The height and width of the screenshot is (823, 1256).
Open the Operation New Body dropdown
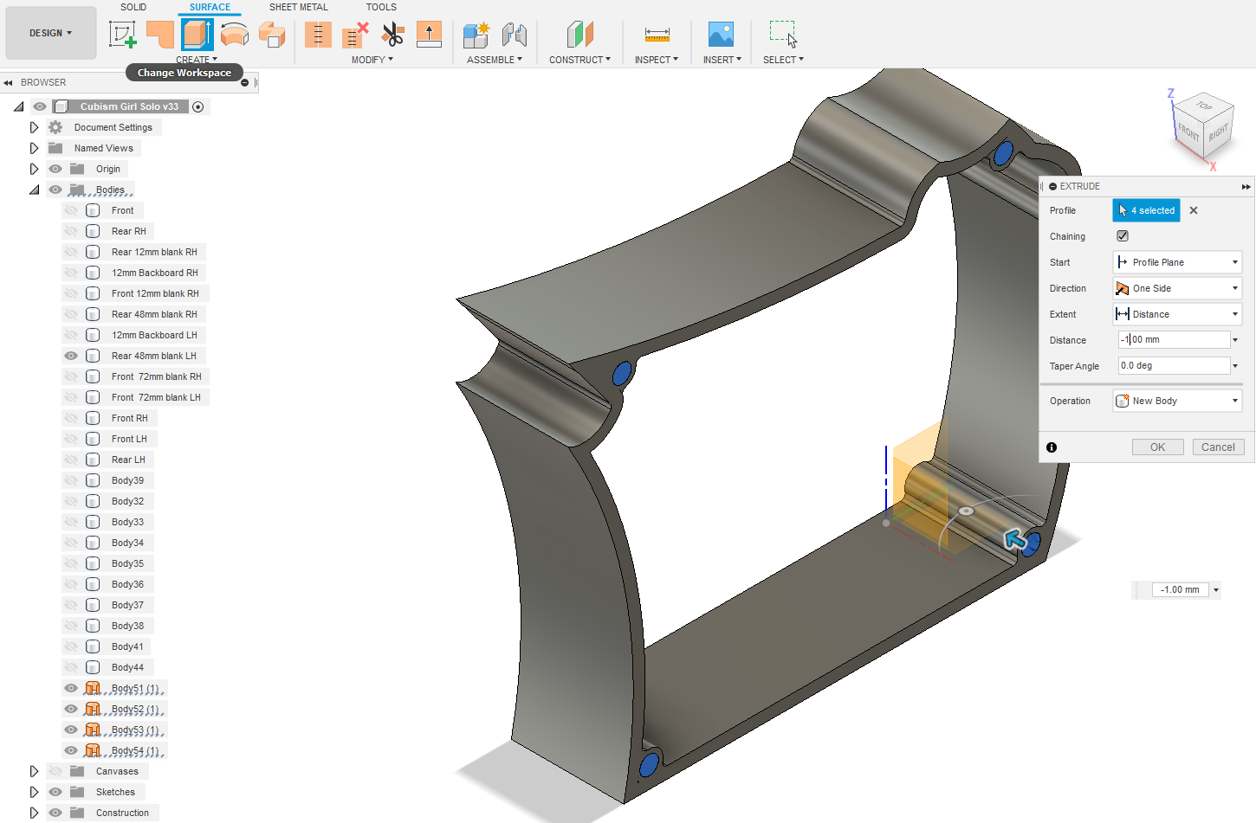tap(1177, 401)
